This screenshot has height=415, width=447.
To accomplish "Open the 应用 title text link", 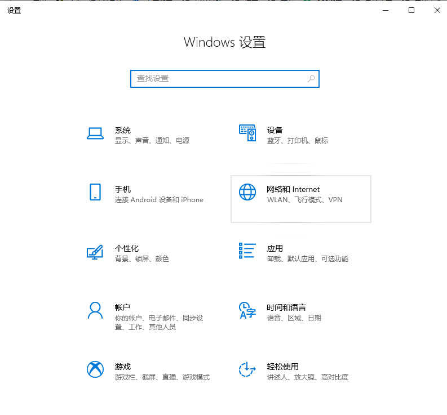I will (x=275, y=248).
